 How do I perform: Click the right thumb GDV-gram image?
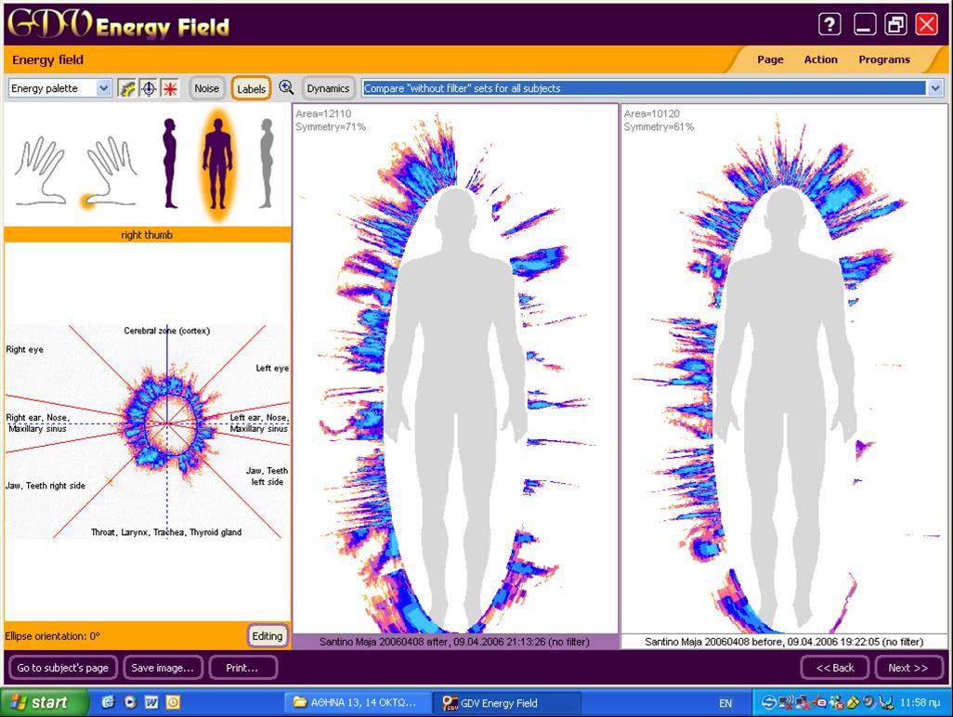tap(148, 432)
